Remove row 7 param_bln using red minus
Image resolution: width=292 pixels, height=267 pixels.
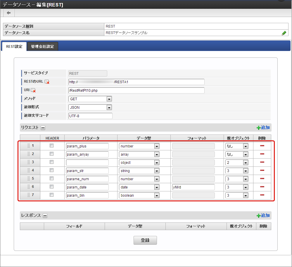click(x=262, y=195)
